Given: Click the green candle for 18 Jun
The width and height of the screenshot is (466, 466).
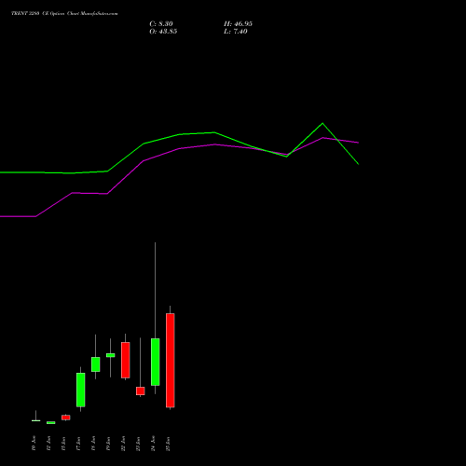Looking at the screenshot, I should [x=95, y=364].
